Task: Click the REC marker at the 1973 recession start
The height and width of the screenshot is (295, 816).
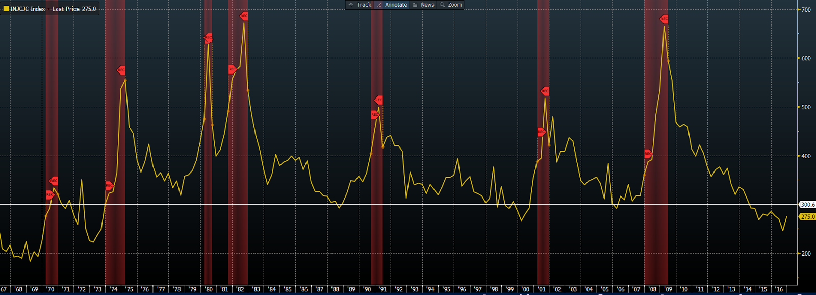Action: [x=109, y=185]
